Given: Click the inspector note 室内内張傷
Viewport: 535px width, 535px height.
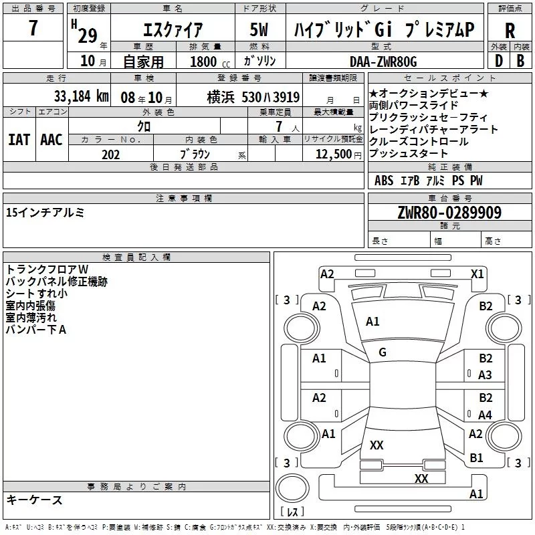Looking at the screenshot, I should 30,306.
